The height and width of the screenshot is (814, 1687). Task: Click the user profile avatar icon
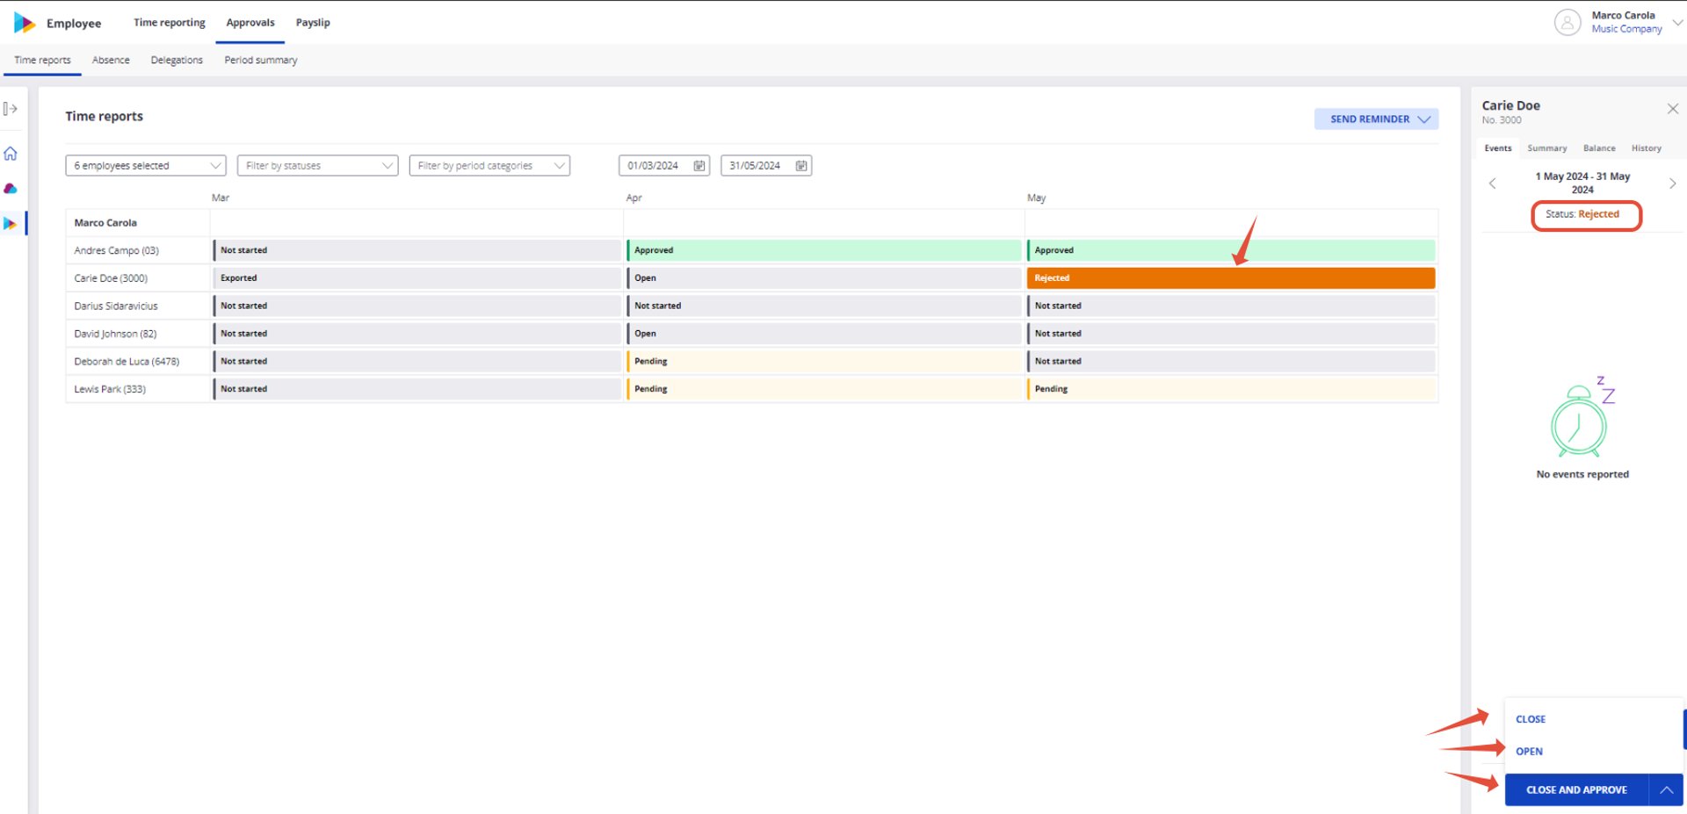(x=1568, y=22)
